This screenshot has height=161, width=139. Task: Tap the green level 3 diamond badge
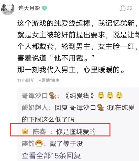pyautogui.click(x=45, y=8)
